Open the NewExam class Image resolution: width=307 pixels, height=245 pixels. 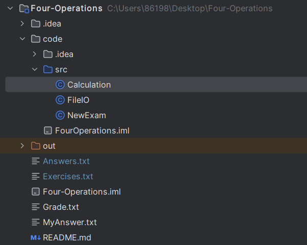click(x=86, y=115)
